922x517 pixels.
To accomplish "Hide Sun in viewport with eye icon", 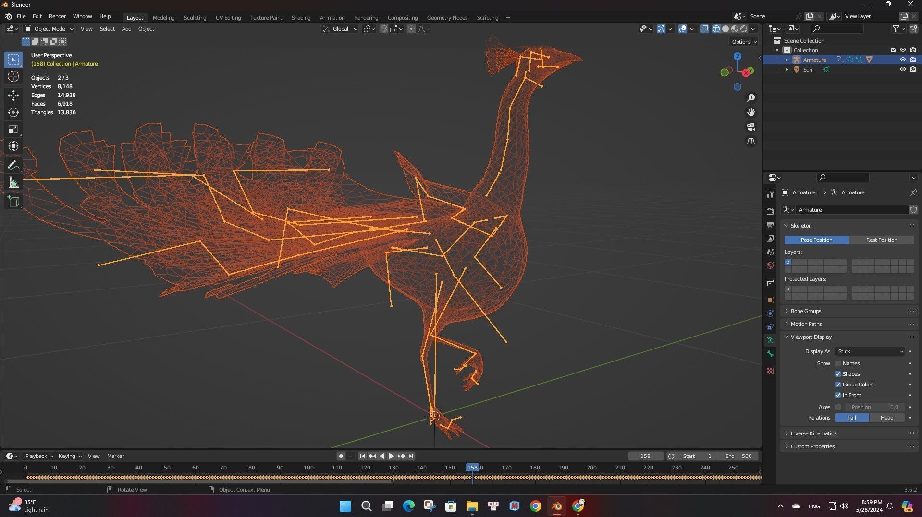I will 903,69.
